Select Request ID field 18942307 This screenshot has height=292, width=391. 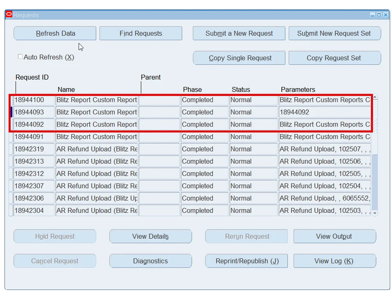click(x=34, y=186)
